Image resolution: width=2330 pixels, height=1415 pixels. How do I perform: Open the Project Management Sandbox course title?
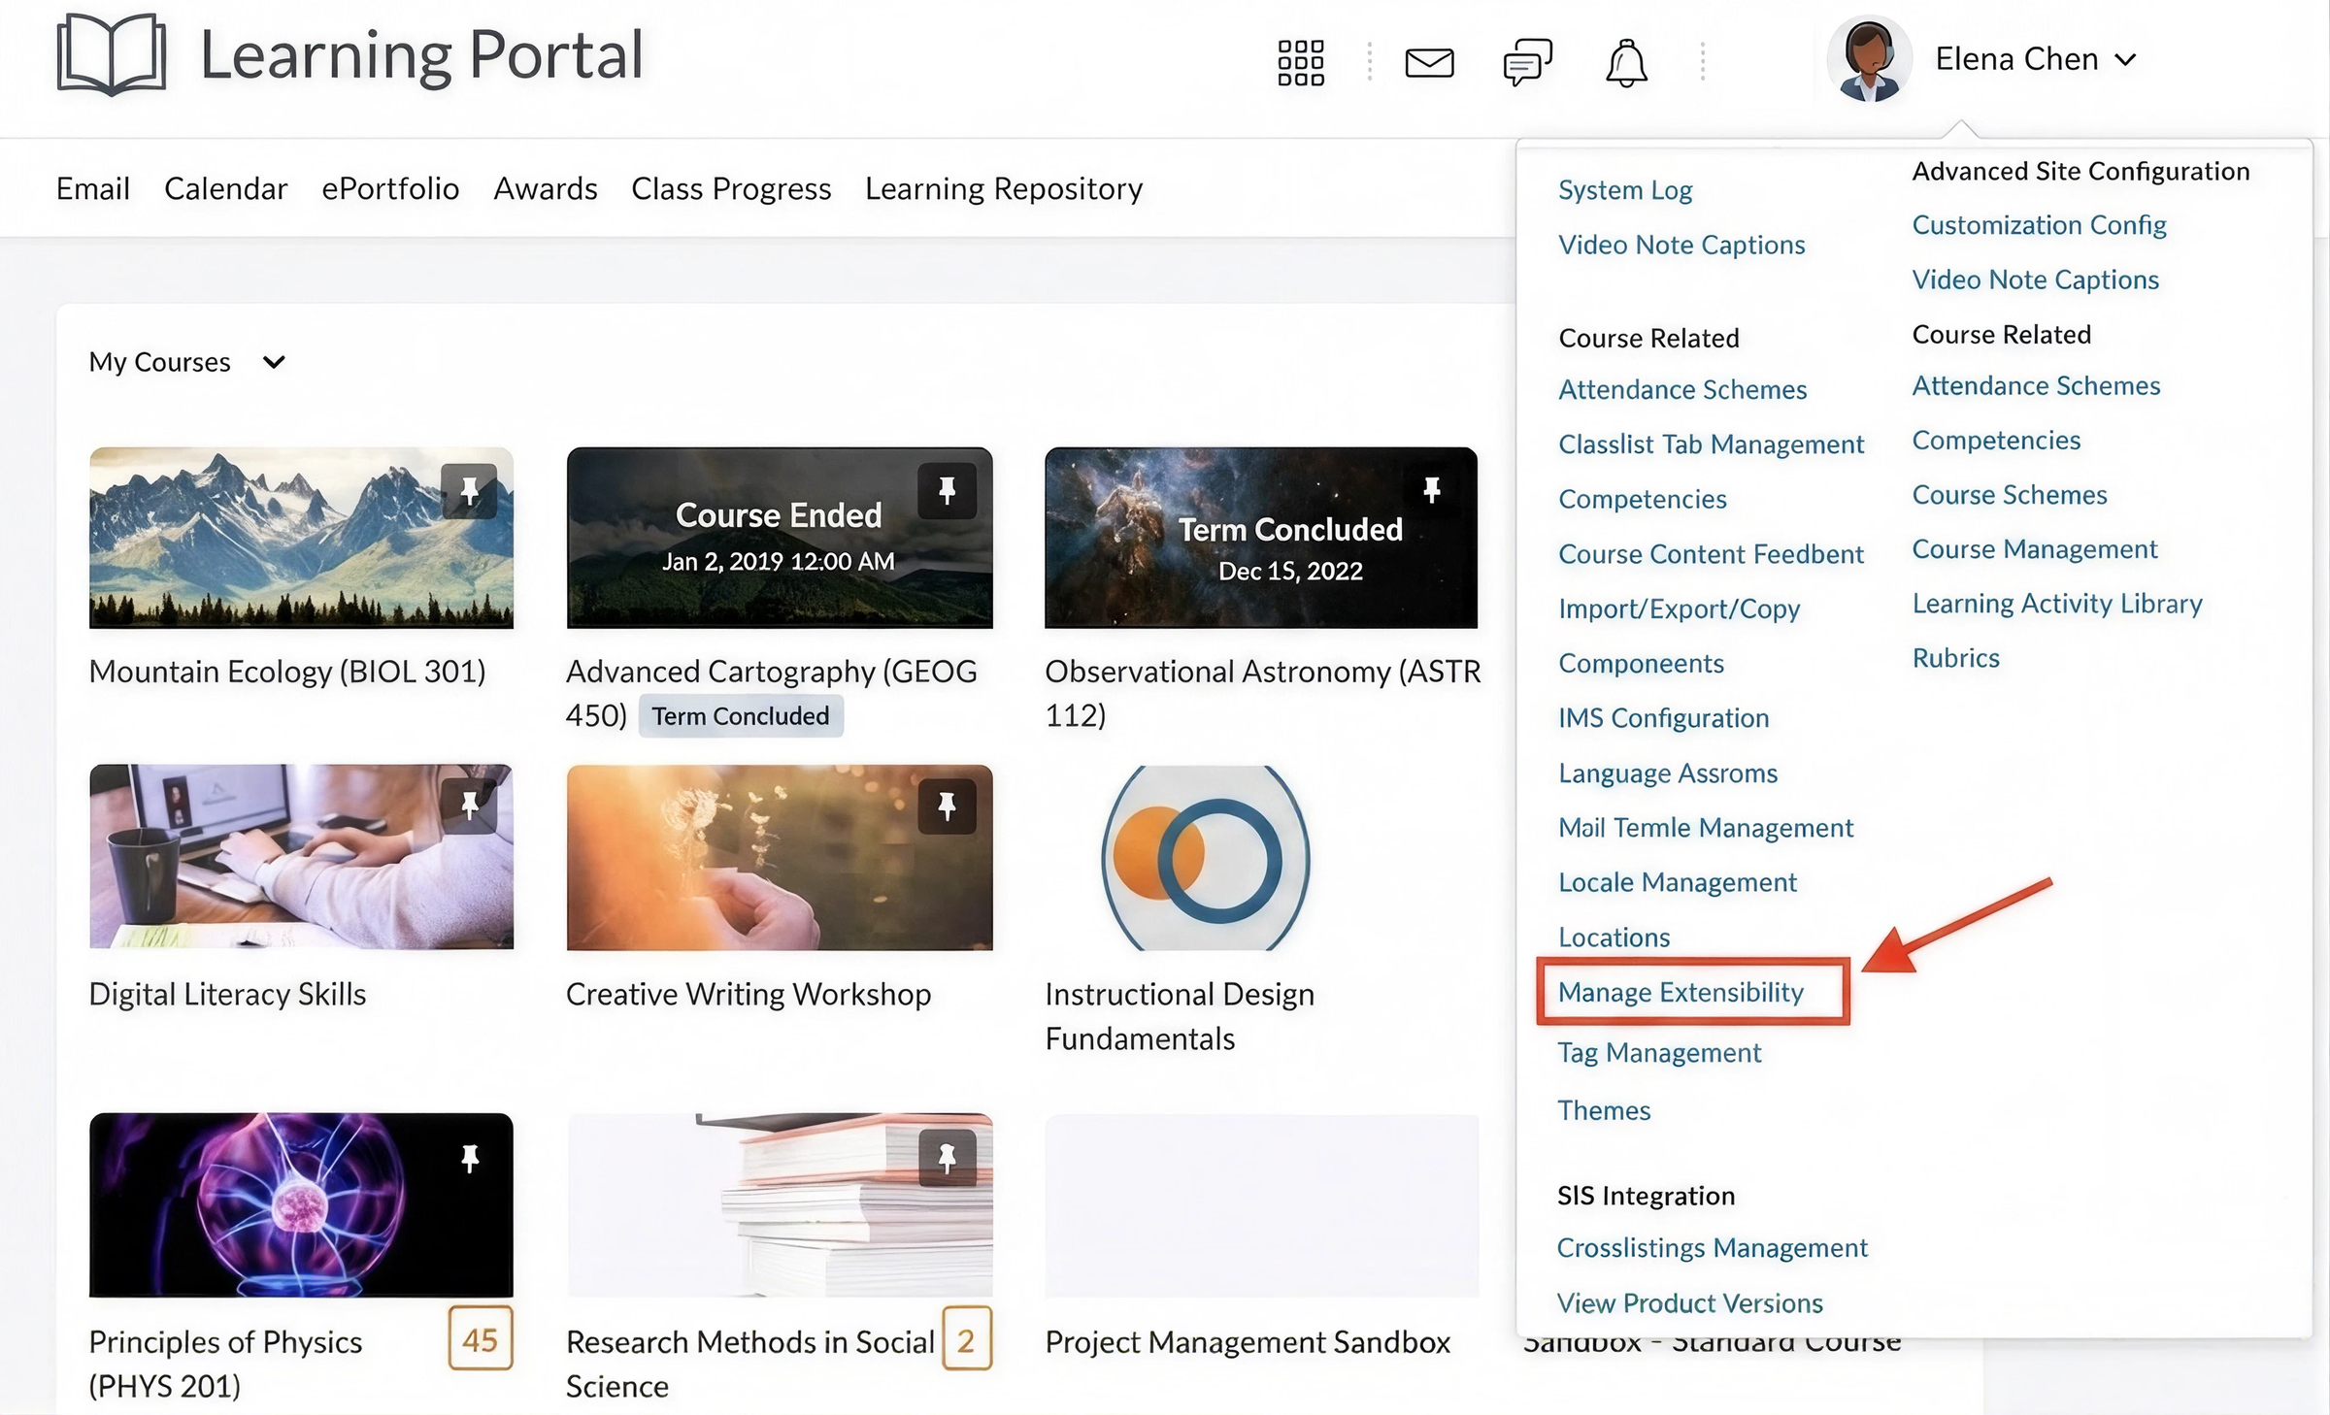[x=1248, y=1342]
